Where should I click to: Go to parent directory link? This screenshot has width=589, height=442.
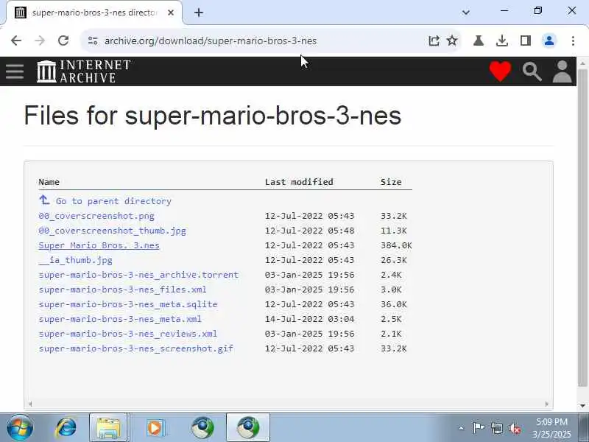point(105,201)
